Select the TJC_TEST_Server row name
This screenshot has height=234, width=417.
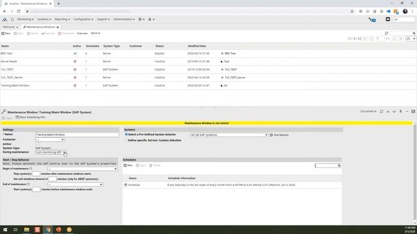point(12,77)
